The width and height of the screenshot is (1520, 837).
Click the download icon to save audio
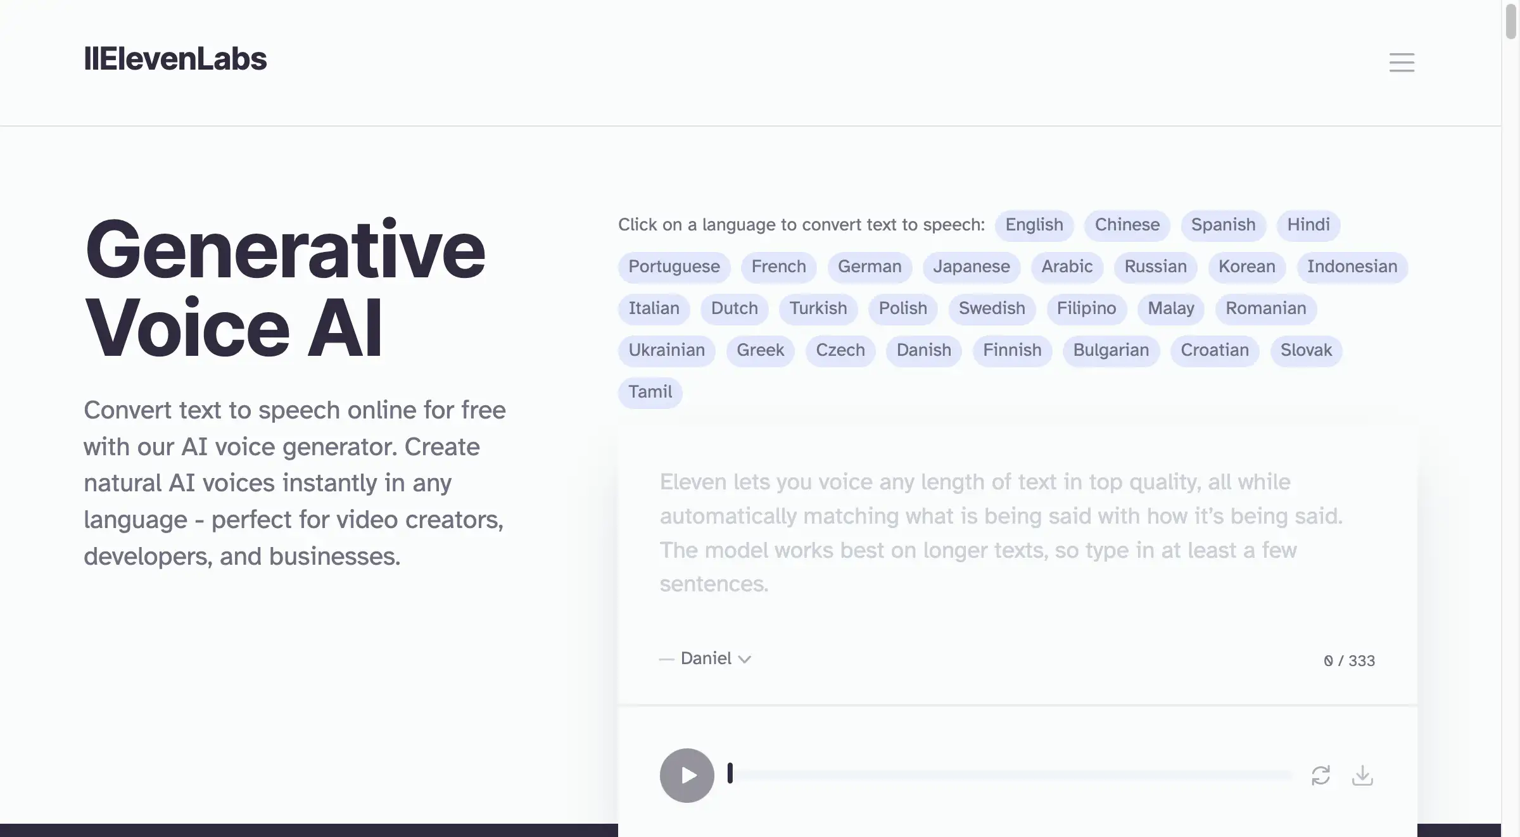pyautogui.click(x=1361, y=775)
